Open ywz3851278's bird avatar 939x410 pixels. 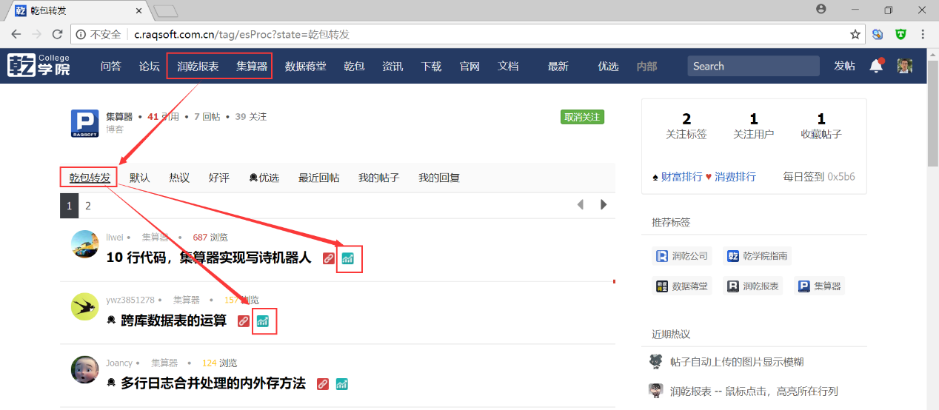(84, 306)
